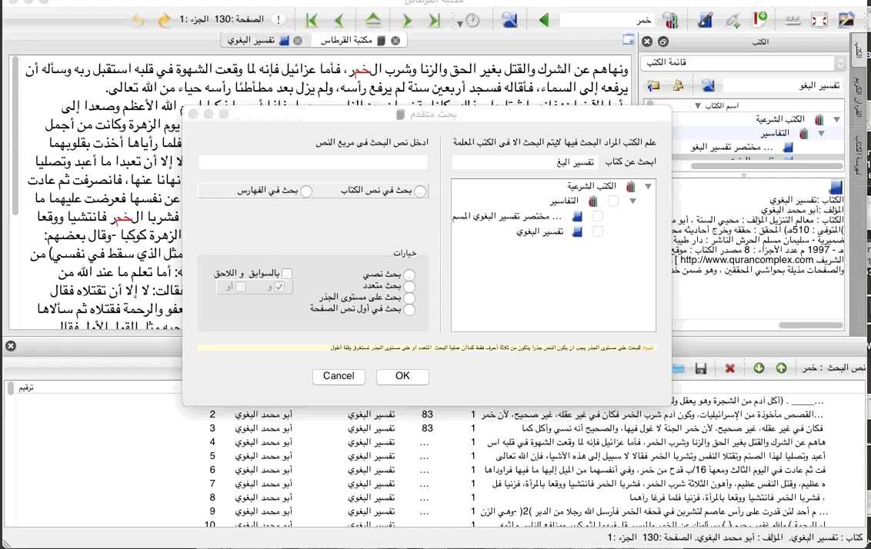Screen dimensions: 871x549
Task: Select result row 5 in the search results
Action: pyautogui.click(x=433, y=456)
